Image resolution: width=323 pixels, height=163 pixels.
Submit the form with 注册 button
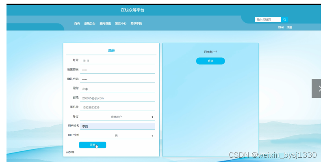point(93,145)
